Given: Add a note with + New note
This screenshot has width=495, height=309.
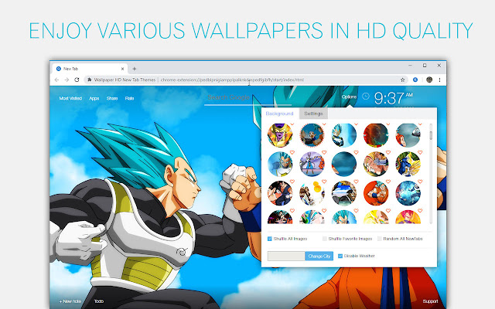Looking at the screenshot, I should [70, 301].
